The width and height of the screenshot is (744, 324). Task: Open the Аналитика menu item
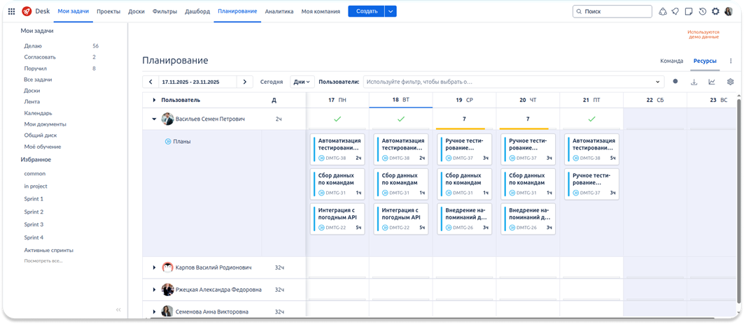pyautogui.click(x=279, y=11)
